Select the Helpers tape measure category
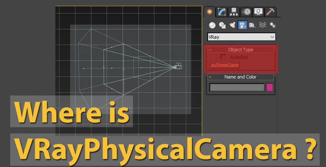This screenshot has width=326, height=167. click(x=252, y=25)
